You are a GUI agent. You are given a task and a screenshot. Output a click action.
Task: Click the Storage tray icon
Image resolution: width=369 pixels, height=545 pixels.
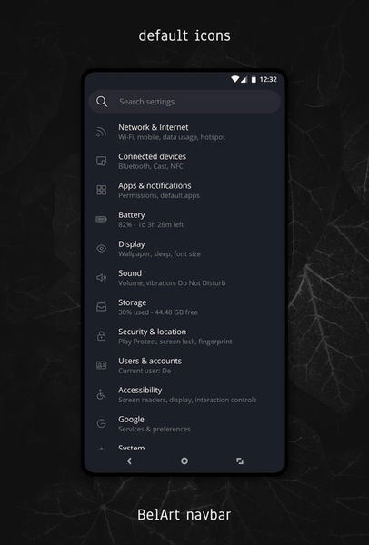tap(101, 307)
